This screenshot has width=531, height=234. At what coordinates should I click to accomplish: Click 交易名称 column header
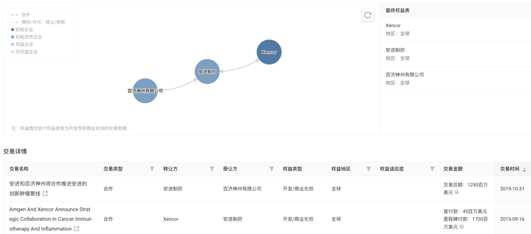(19, 169)
